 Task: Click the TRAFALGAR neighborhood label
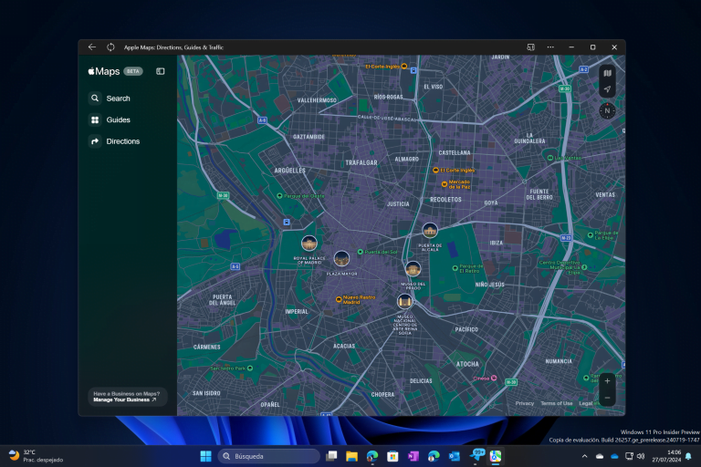point(361,163)
